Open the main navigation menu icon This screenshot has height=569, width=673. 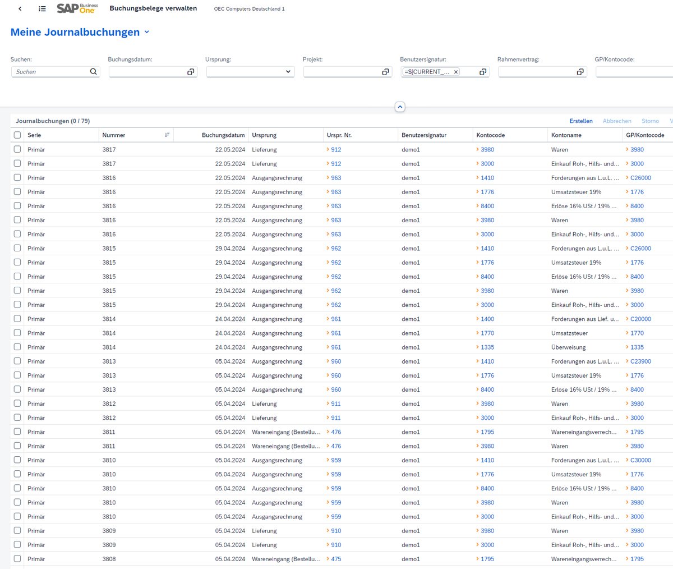(42, 9)
